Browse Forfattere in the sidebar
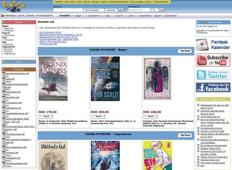Viewport: 232px width, 170px height. (x=9, y=31)
